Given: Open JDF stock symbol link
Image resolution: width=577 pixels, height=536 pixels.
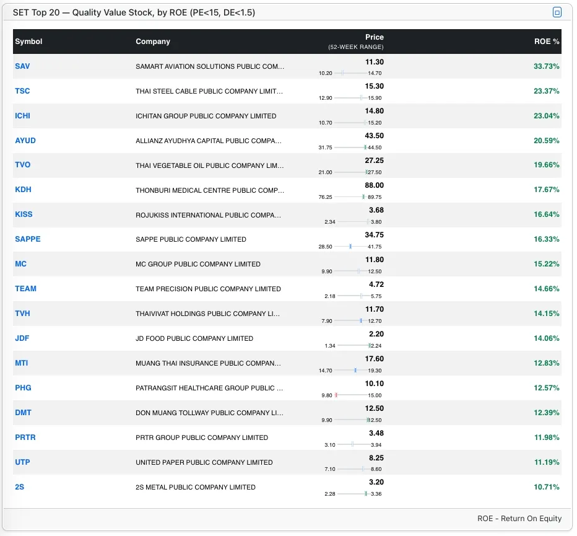Looking at the screenshot, I should pyautogui.click(x=22, y=338).
